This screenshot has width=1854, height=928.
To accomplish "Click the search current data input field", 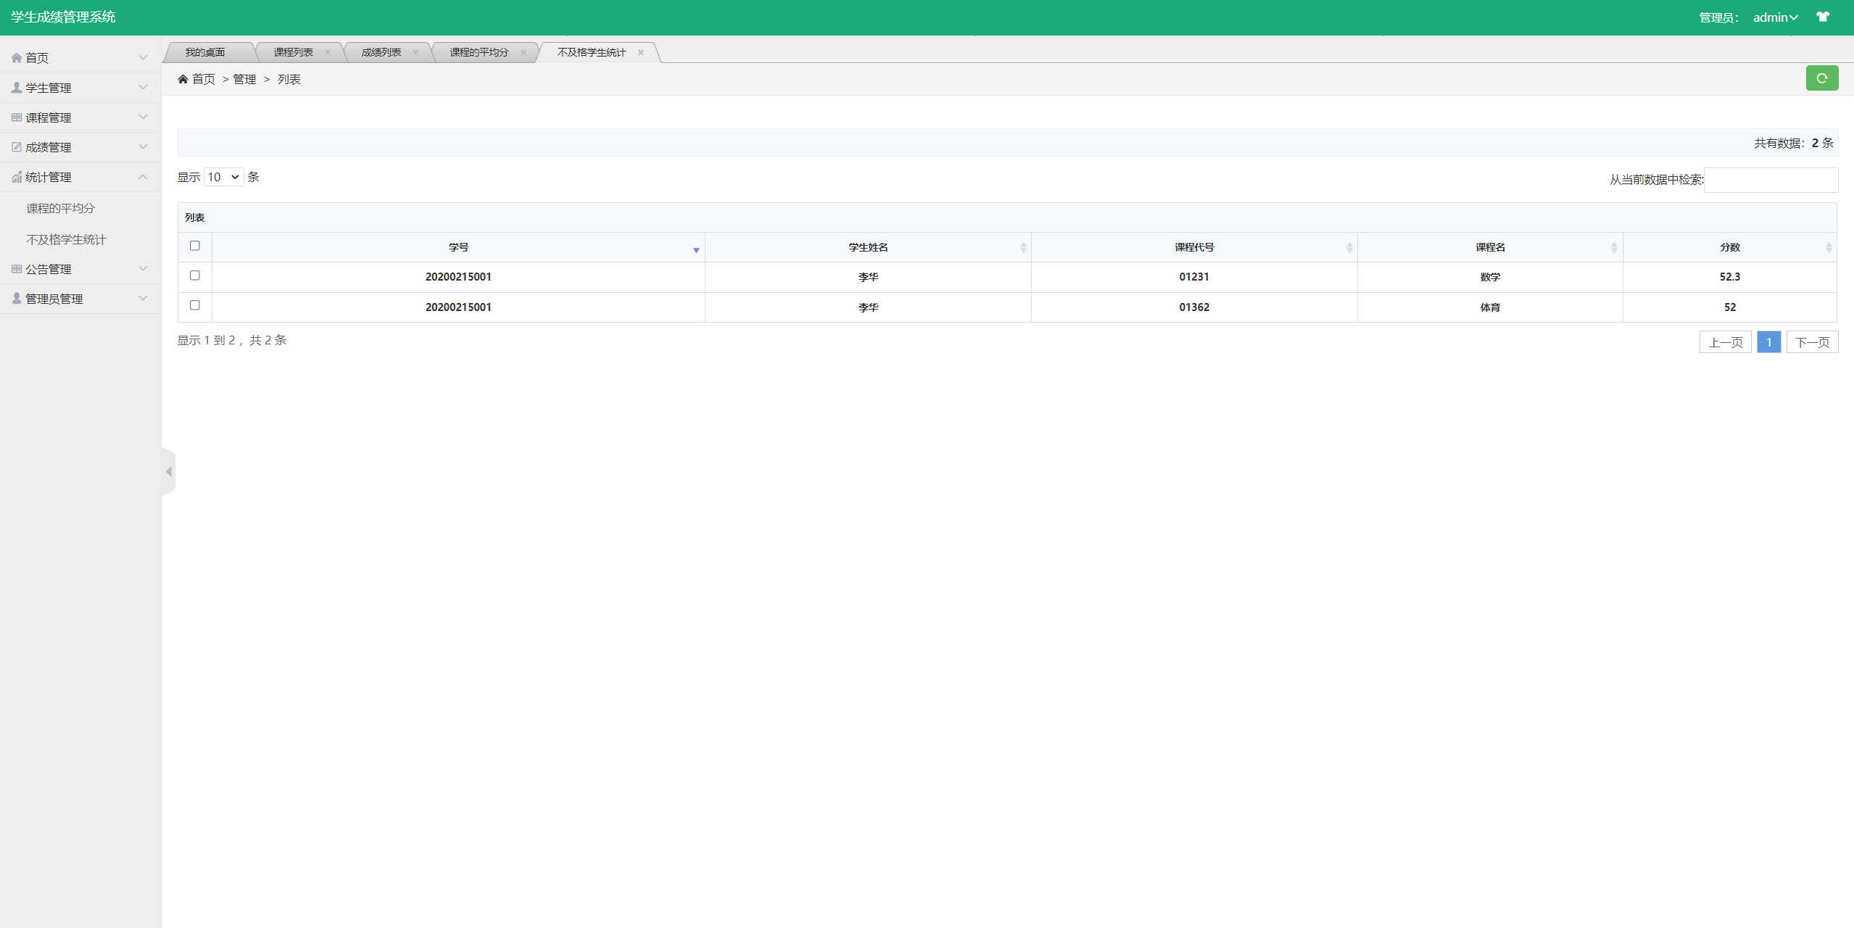I will pos(1770,180).
